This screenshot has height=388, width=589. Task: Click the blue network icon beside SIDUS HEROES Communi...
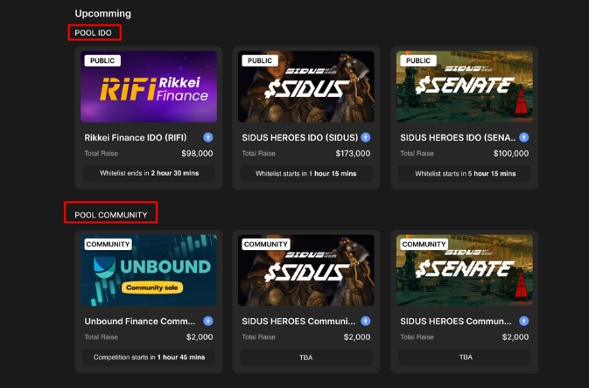click(x=366, y=321)
